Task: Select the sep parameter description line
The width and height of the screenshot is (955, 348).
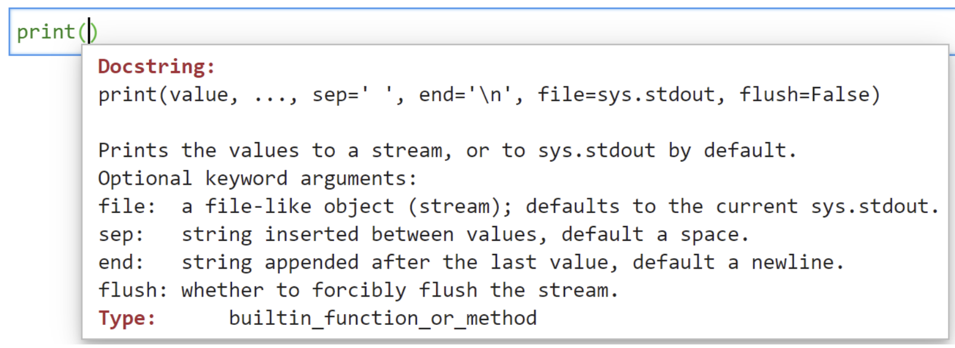Action: (414, 234)
